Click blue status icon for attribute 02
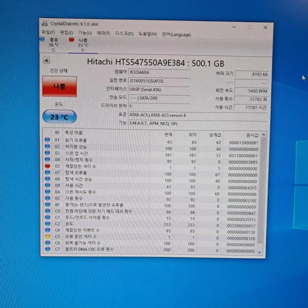 click(x=47, y=146)
